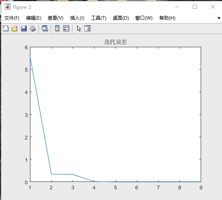Open a file using the folder icon
Screen dimensions: 222x200
[x=15, y=28]
